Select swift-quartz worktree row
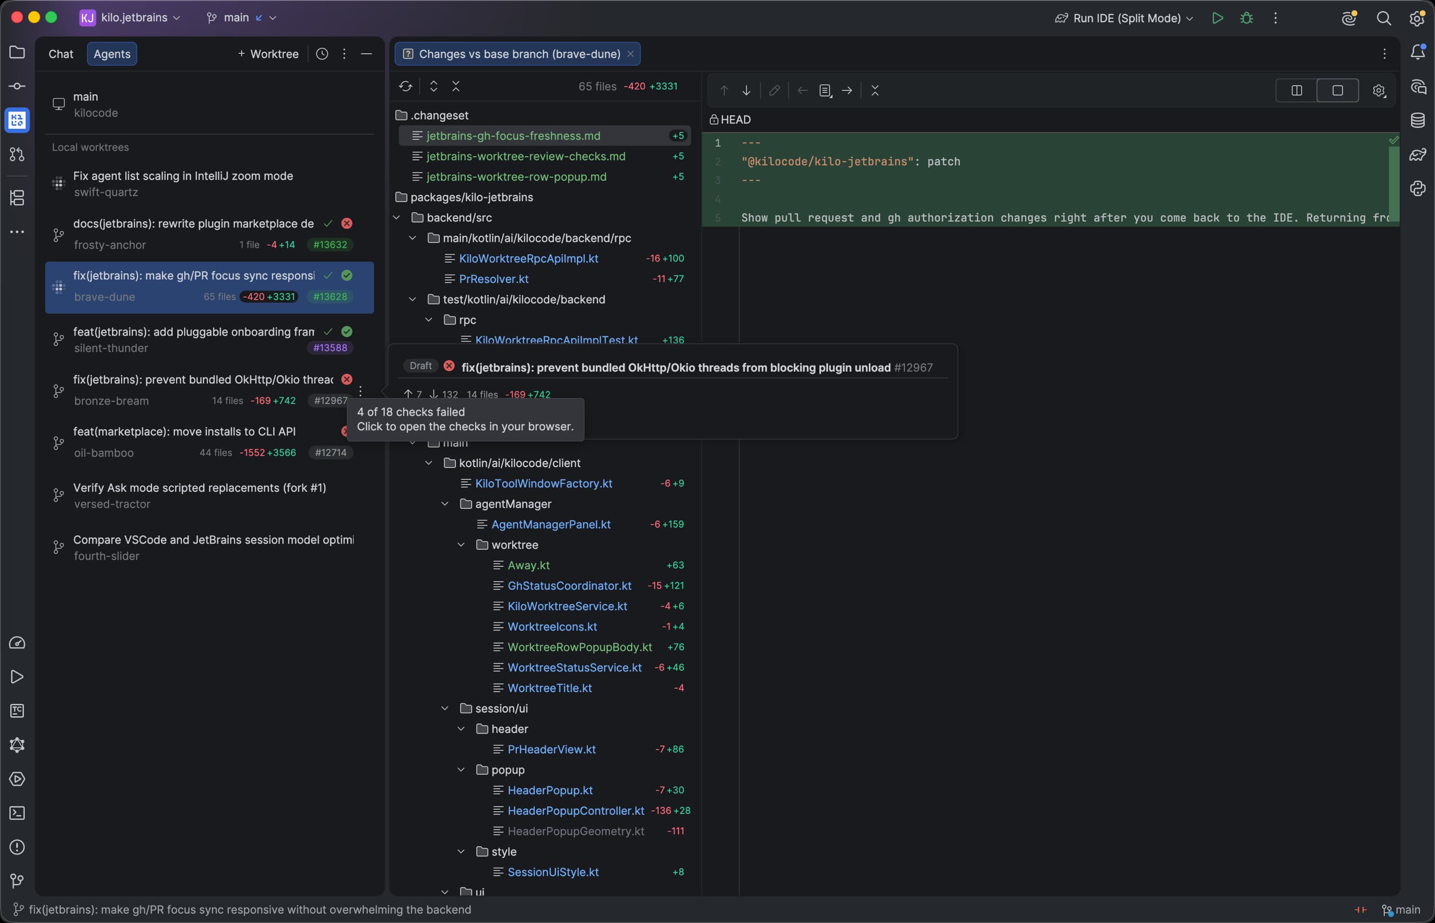The width and height of the screenshot is (1435, 923). pyautogui.click(x=209, y=183)
